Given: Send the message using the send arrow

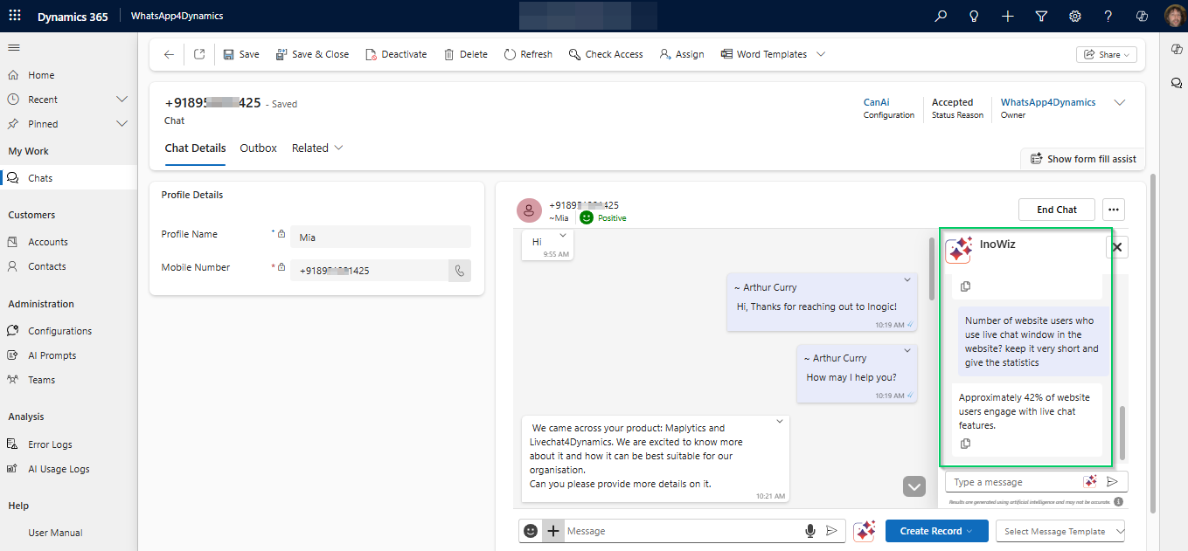Looking at the screenshot, I should [x=831, y=530].
